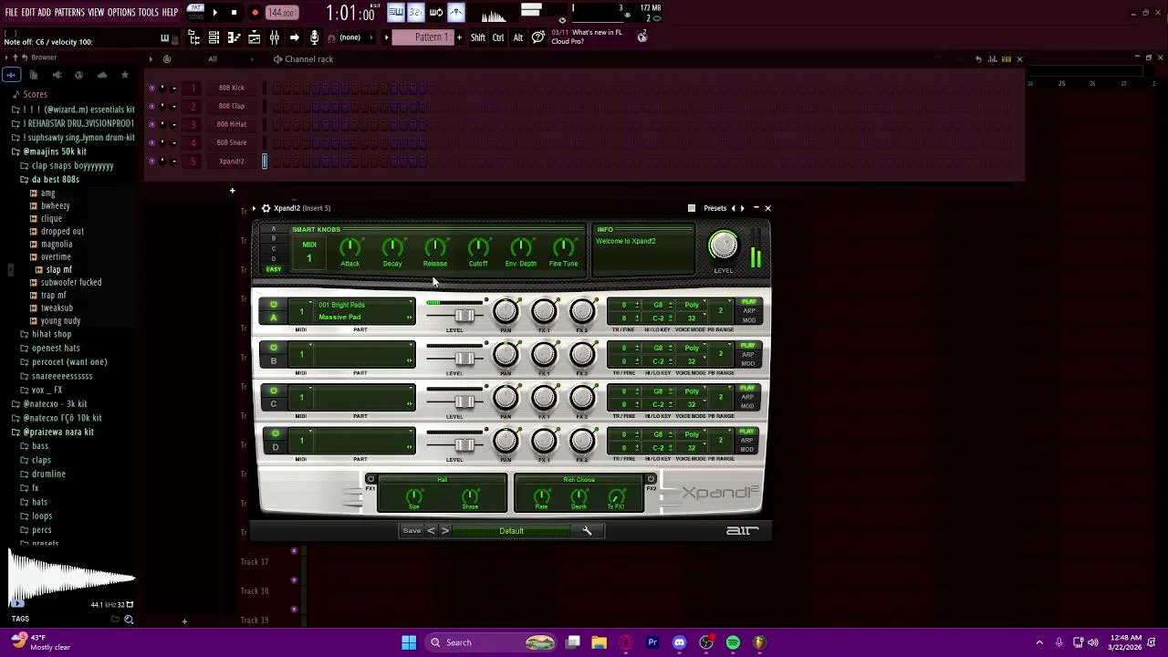Click the tempo 144.000 field

282,13
